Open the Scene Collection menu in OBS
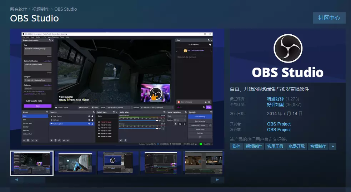The height and width of the screenshot is (192, 351). pyautogui.click(x=53, y=37)
